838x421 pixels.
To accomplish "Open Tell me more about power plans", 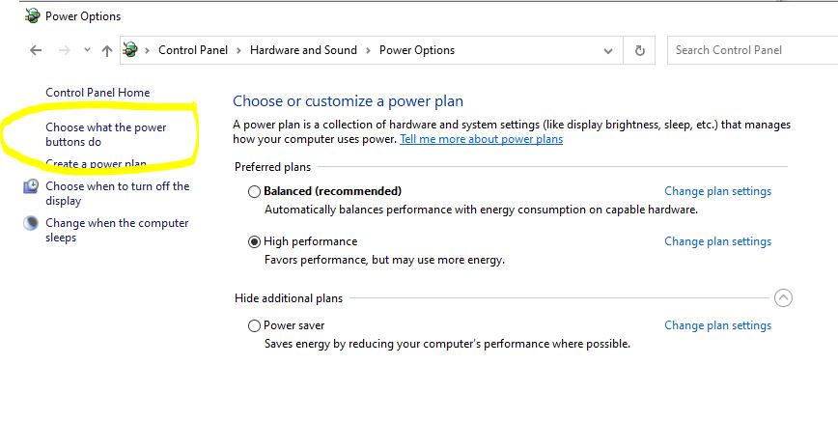I will click(x=481, y=139).
